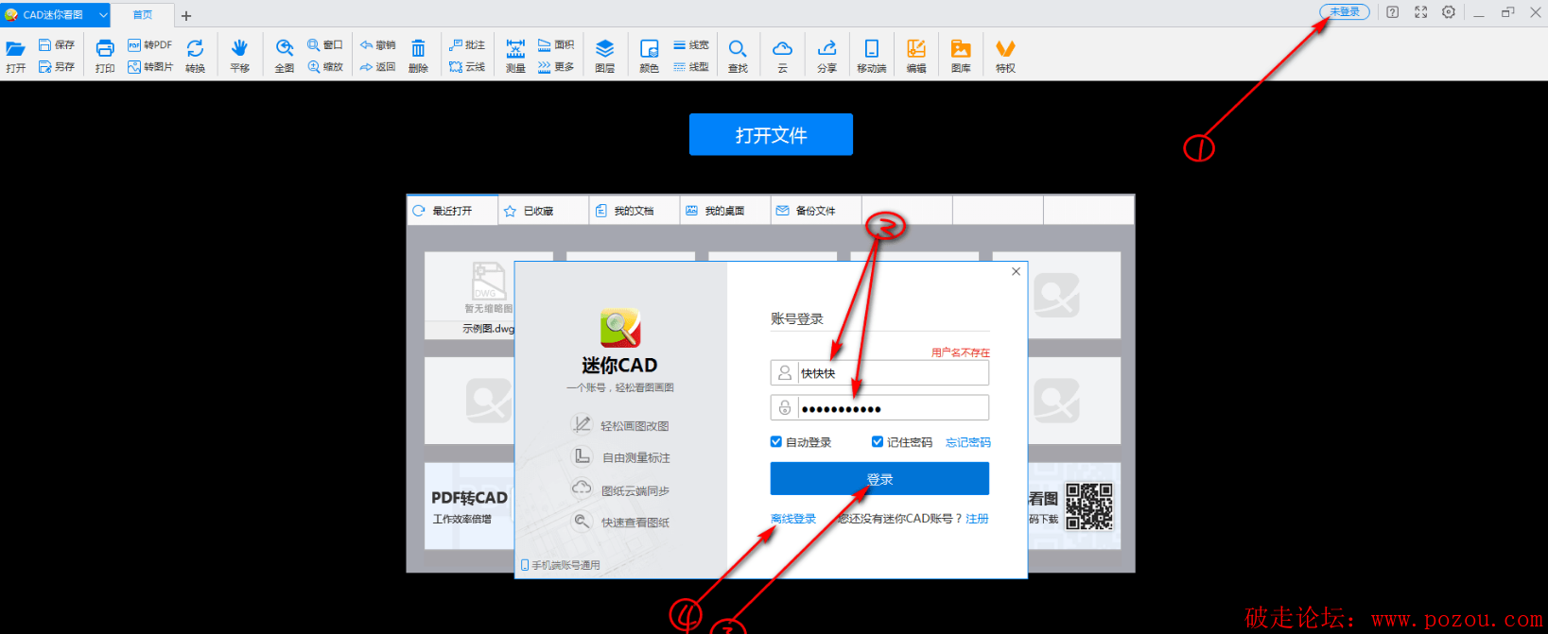Switch to the 我的文档 tab
The height and width of the screenshot is (634, 1548).
point(634,211)
